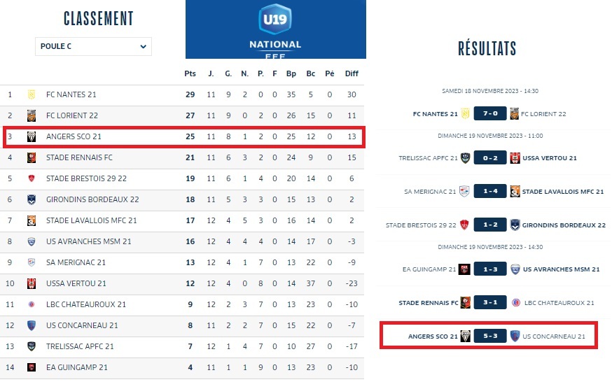
Task: Open the 5-3 Angers vs Concarneau score
Action: pos(490,336)
